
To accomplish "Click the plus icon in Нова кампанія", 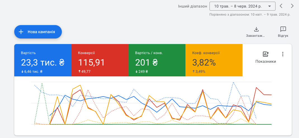I will [21, 32].
